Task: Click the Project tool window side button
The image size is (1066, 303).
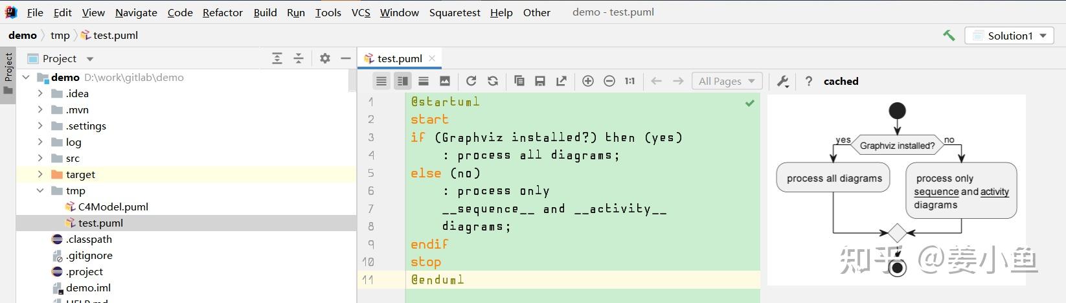Action: (8, 73)
